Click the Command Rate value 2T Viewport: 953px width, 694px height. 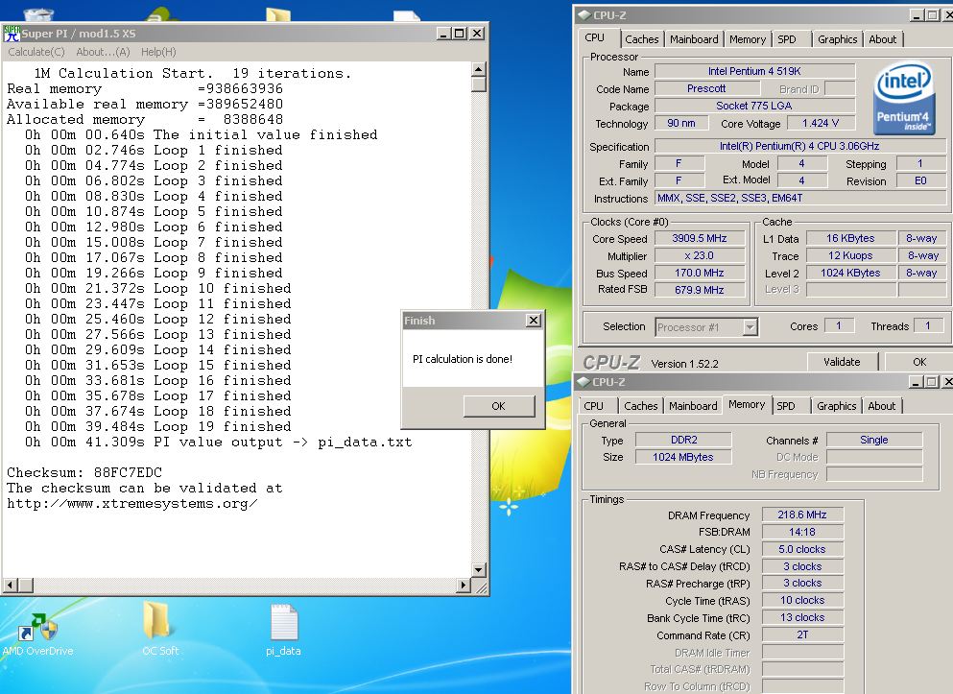[802, 634]
